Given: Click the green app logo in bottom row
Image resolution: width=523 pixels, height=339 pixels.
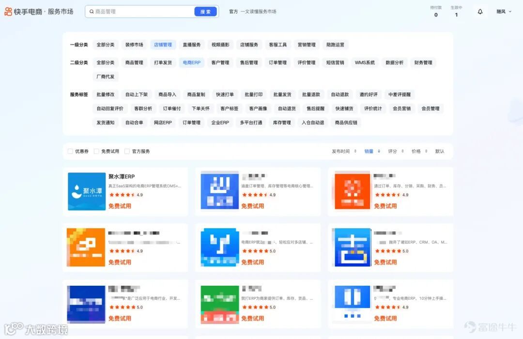Looking at the screenshot, I should (219, 303).
